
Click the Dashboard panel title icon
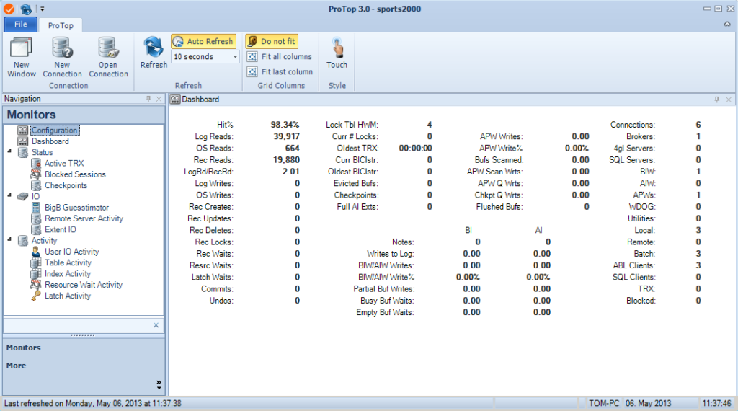(x=175, y=100)
